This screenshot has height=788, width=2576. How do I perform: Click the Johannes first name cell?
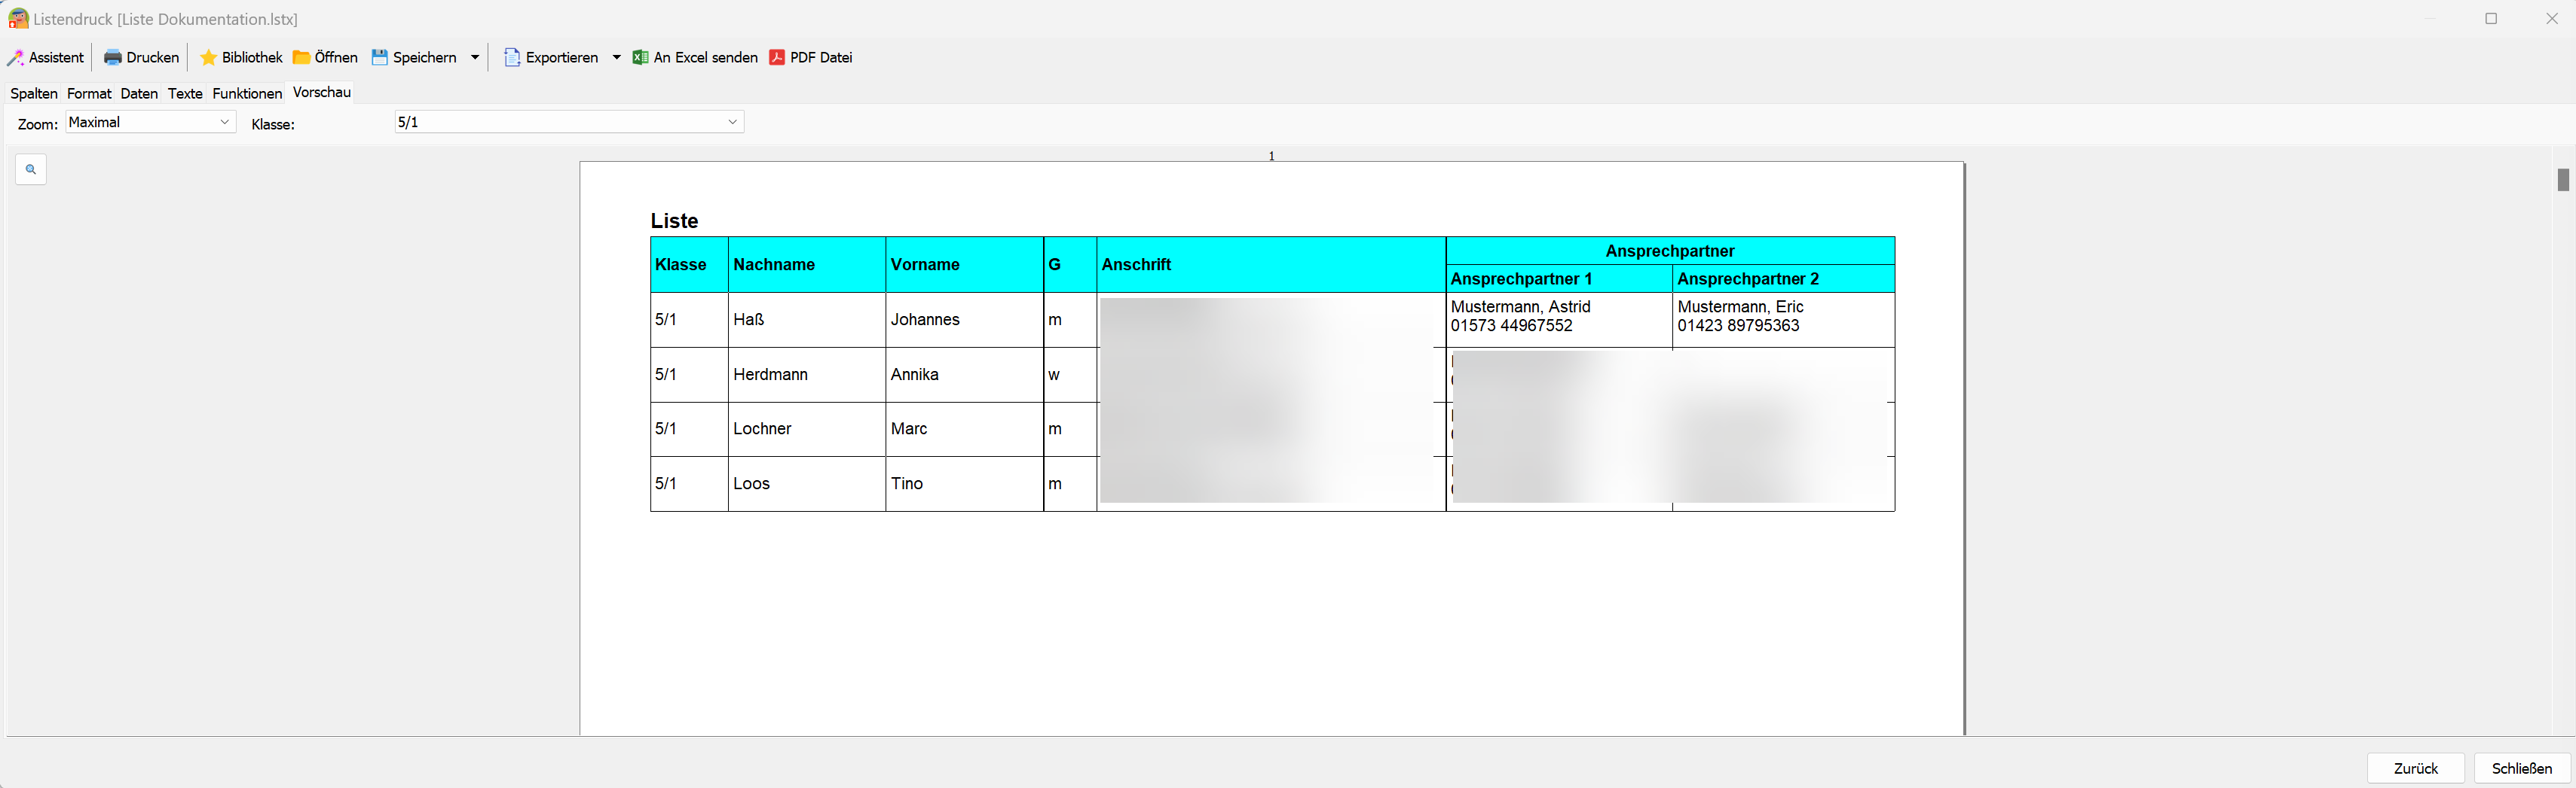pos(964,320)
